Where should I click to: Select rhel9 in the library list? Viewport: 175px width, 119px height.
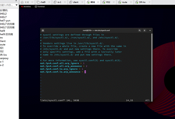click(2, 31)
